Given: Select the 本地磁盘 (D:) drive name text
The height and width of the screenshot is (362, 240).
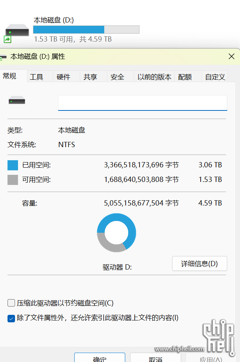Looking at the screenshot, I should (x=54, y=20).
